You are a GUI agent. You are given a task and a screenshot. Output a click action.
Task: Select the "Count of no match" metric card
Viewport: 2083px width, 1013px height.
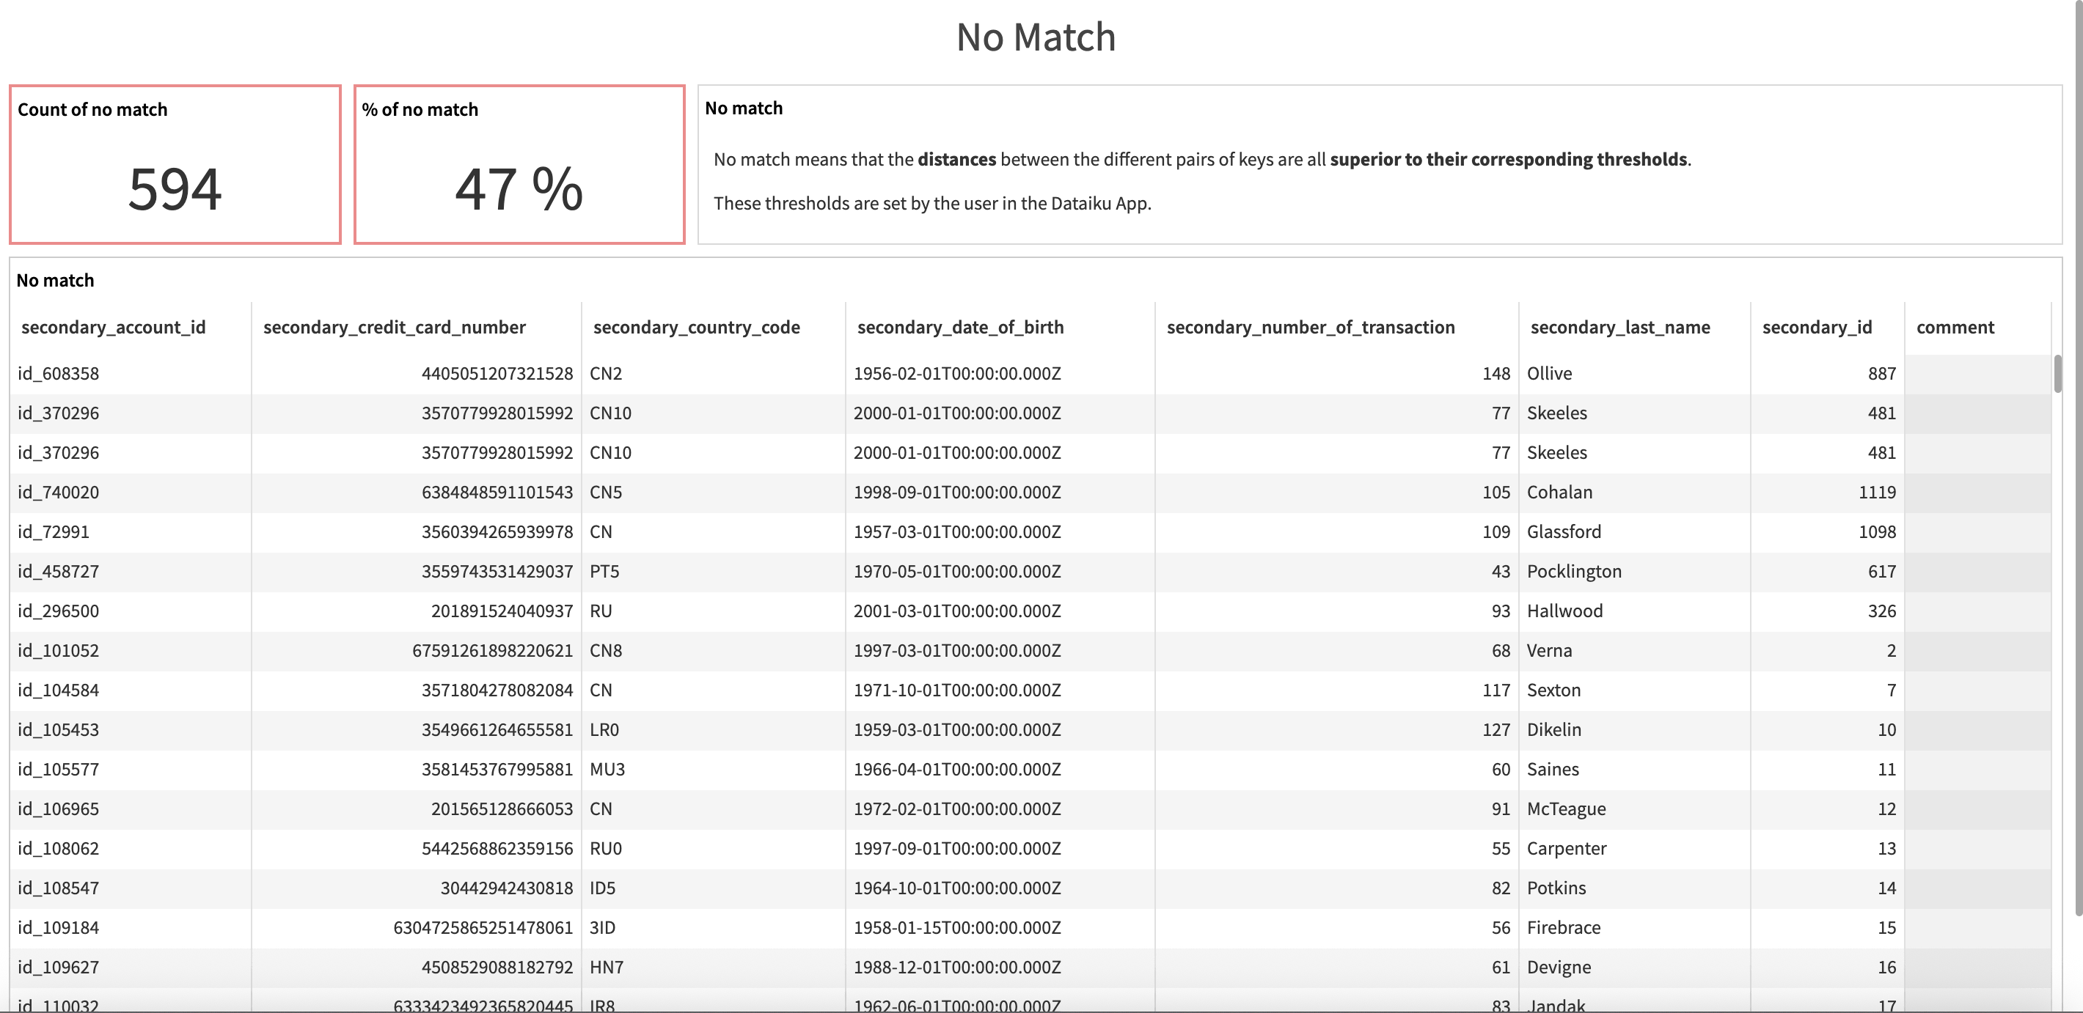175,164
